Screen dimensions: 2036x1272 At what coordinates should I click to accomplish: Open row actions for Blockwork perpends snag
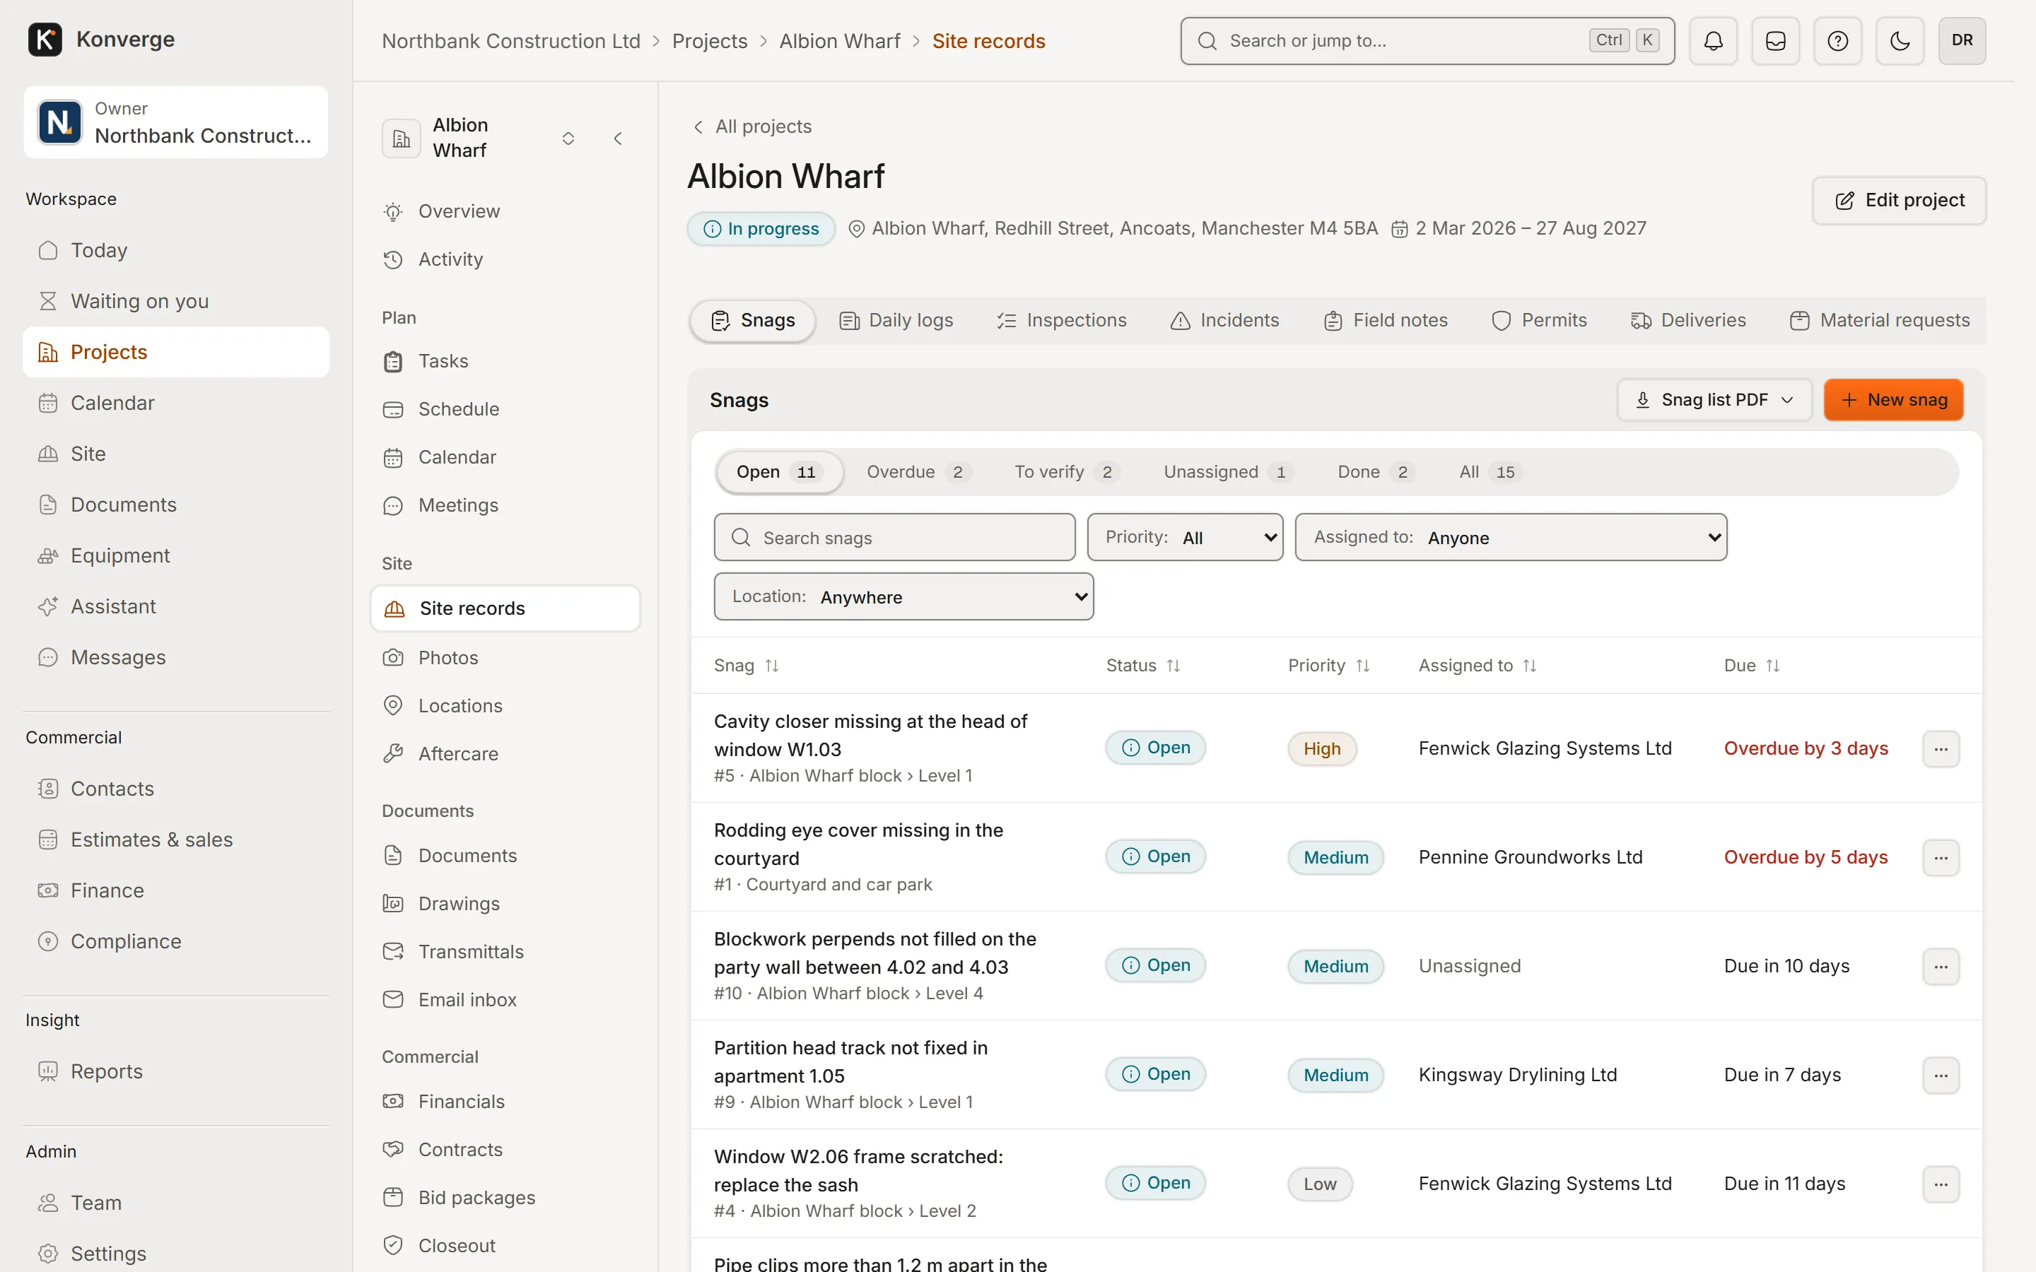(1941, 966)
